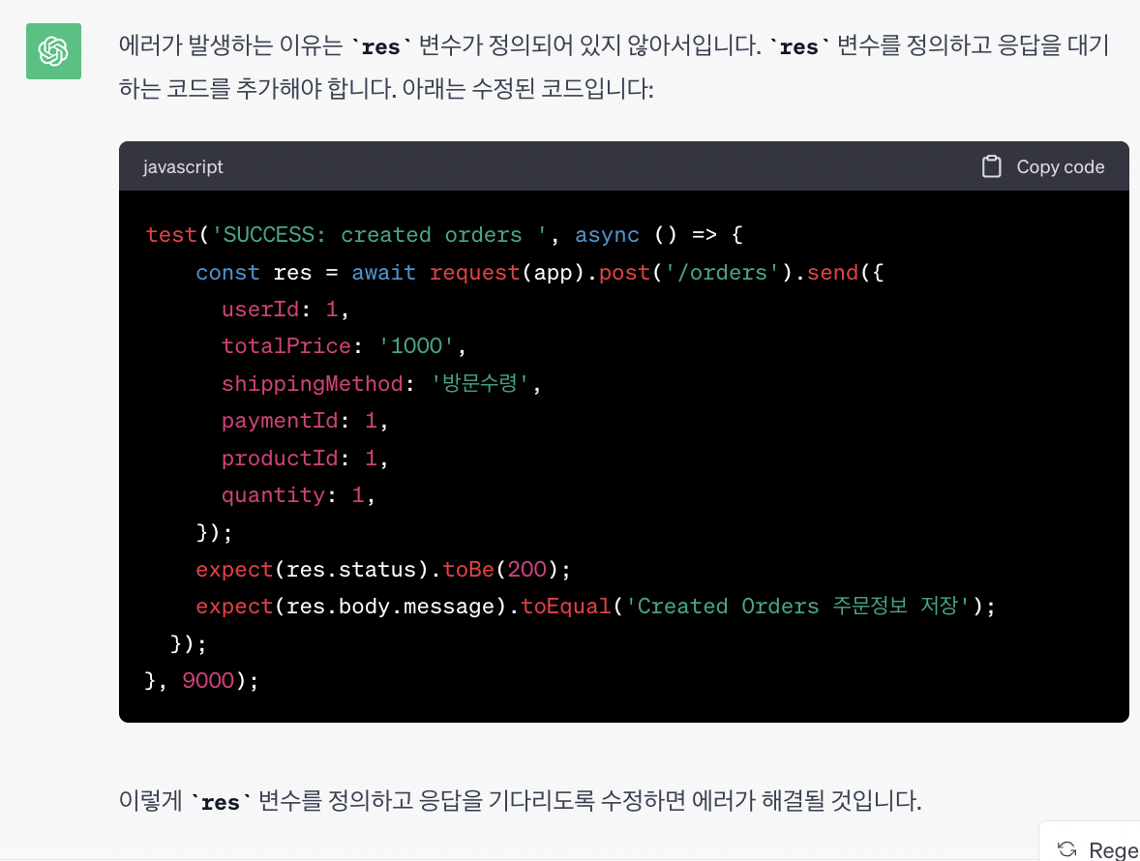The image size is (1140, 861).
Task: Click the first paragraph starting '에러가 발생하는'
Action: click(615, 67)
